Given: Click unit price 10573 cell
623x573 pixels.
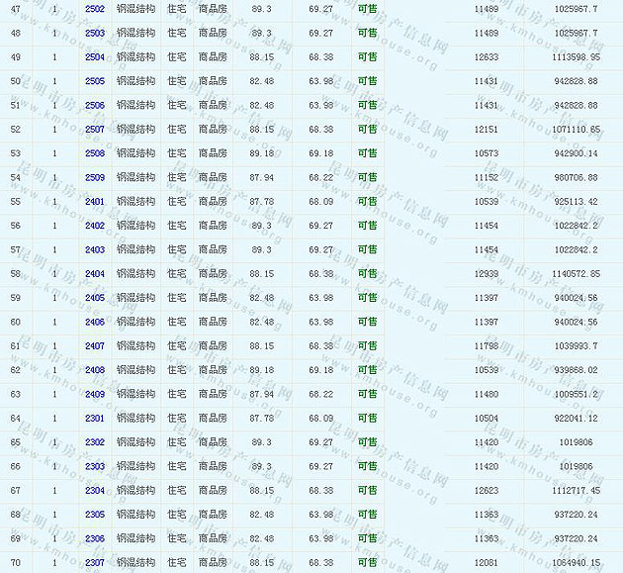Looking at the screenshot, I should point(487,153).
